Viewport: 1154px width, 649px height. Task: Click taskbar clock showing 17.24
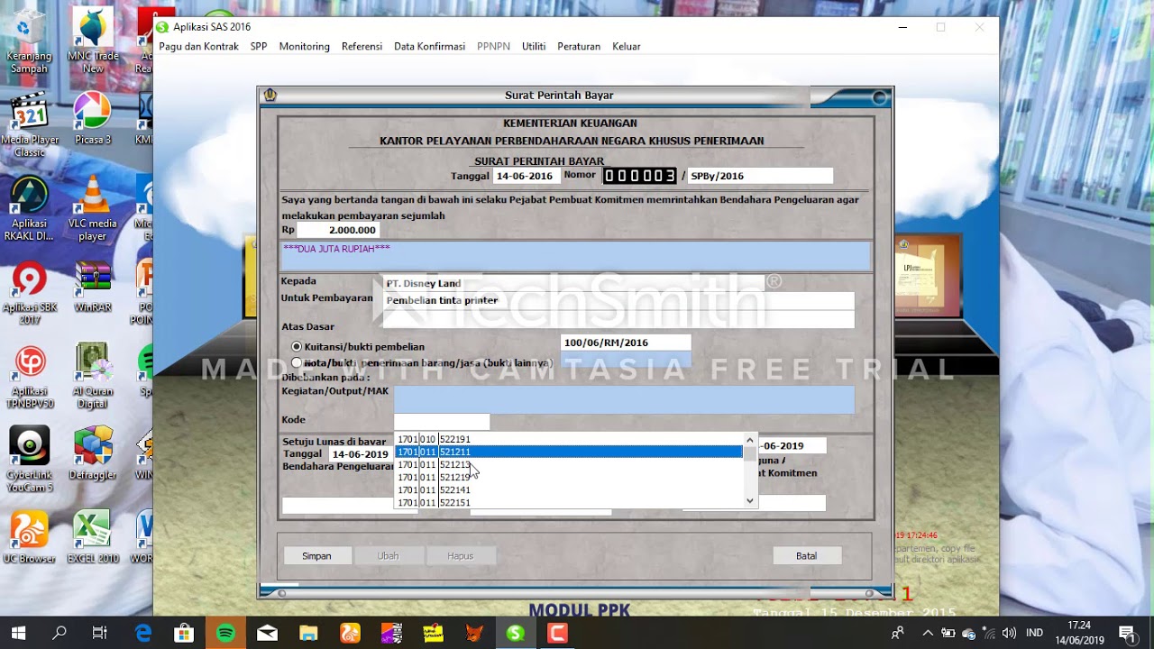1079,625
